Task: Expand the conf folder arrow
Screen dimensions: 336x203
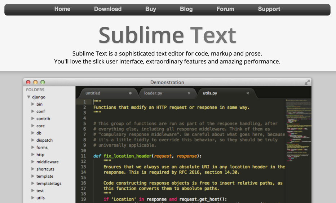Action: (x=33, y=111)
